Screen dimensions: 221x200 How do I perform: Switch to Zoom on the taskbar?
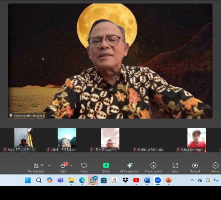(158, 180)
